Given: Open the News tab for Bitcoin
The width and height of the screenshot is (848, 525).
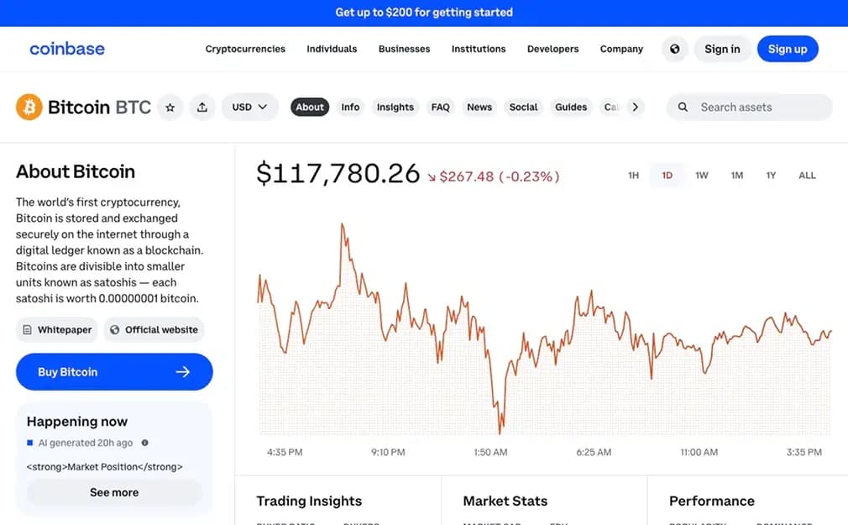Looking at the screenshot, I should (479, 107).
